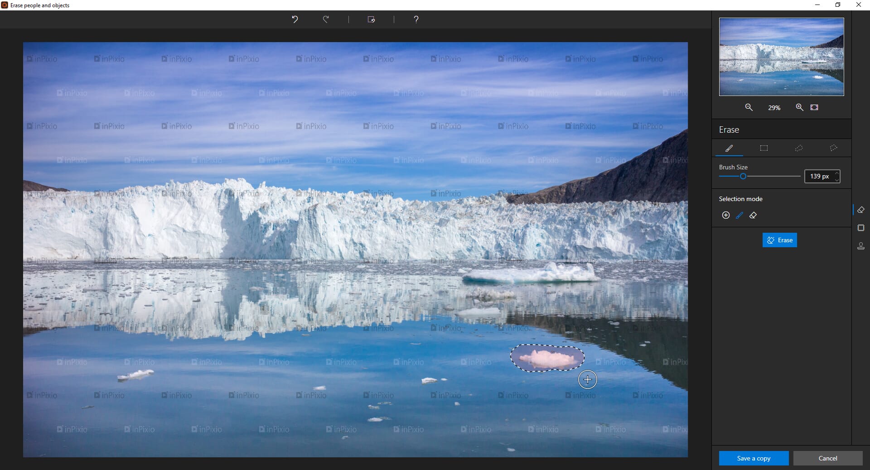
Task: Switch to the rectangle marquee selection tab
Action: [764, 148]
